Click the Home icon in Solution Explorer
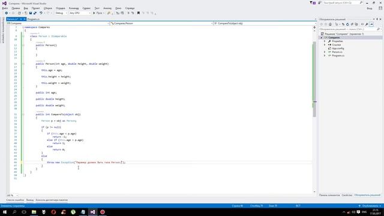The height and width of the screenshot is (216, 384). pyautogui.click(x=330, y=24)
